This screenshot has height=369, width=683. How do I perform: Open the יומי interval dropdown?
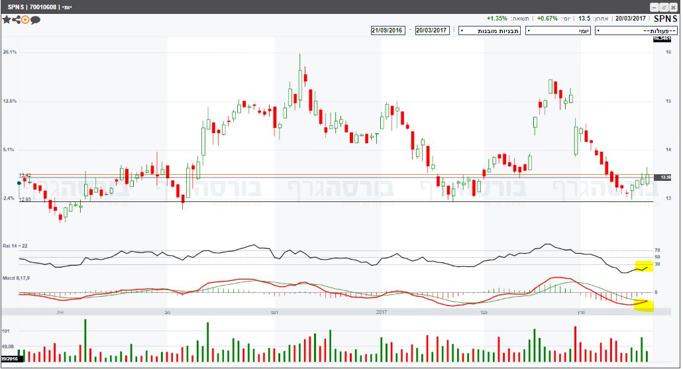[x=558, y=31]
